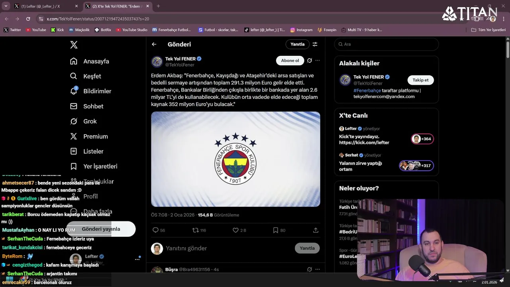Close the Tek Yol FENER browser tab

(x=147, y=6)
